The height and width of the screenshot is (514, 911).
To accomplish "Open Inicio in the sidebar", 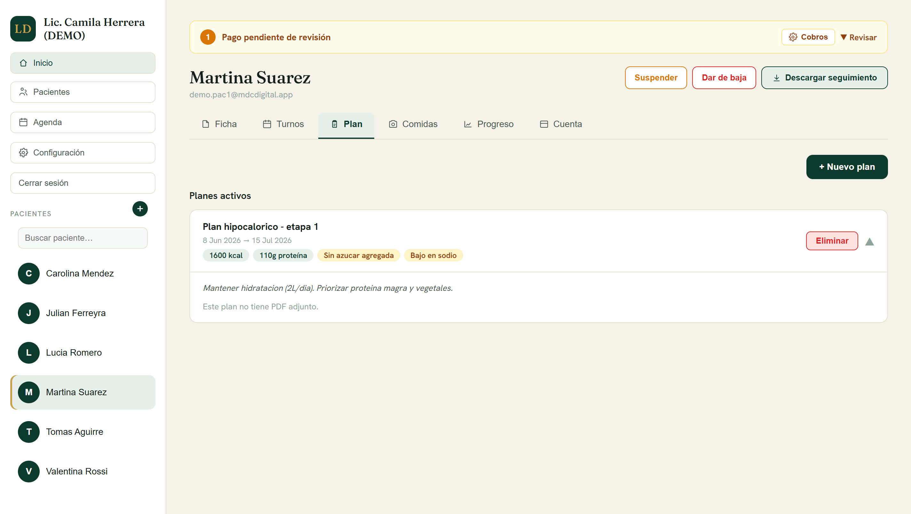I will click(83, 63).
